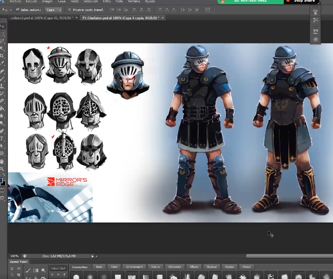Open the Filtro menu
333x279 pixels.
107,1
